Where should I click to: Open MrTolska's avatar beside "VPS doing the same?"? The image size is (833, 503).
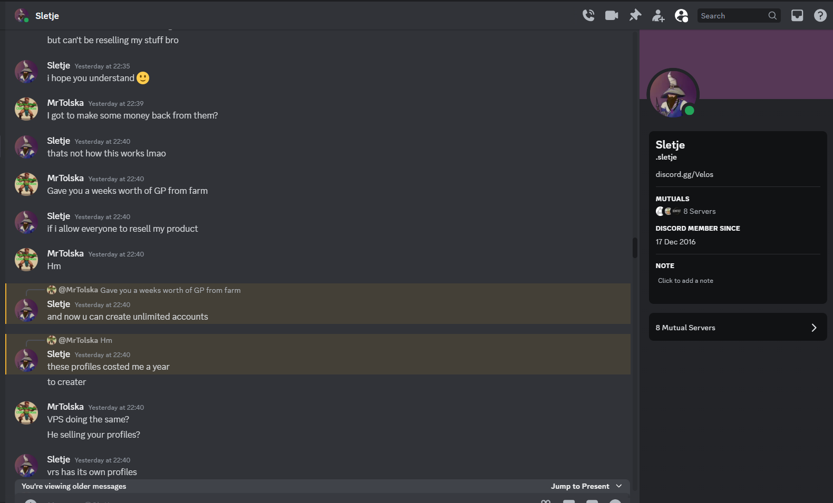[x=26, y=413]
